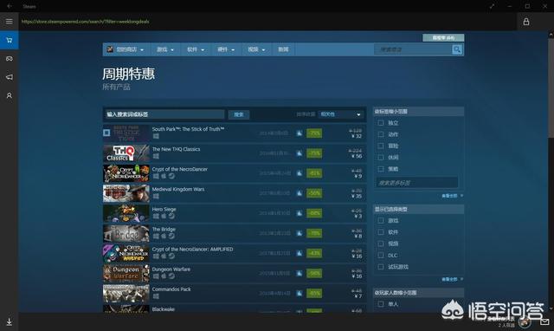Screen dimensions: 554x331
Task: Open the hamburger menu in the sidebar
Action: pos(10,22)
